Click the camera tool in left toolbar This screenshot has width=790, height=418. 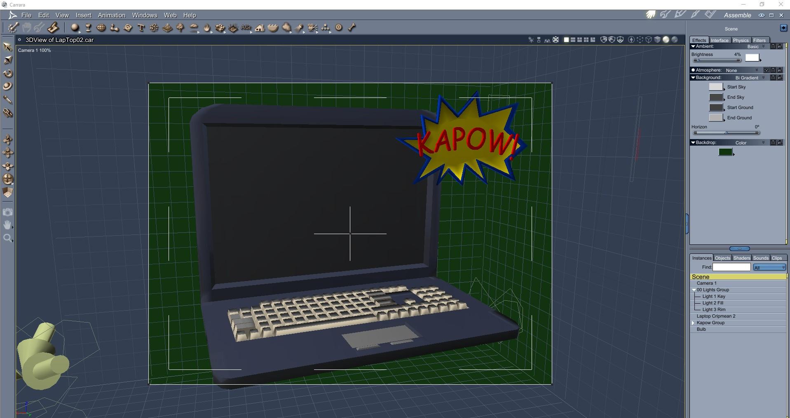coord(7,212)
